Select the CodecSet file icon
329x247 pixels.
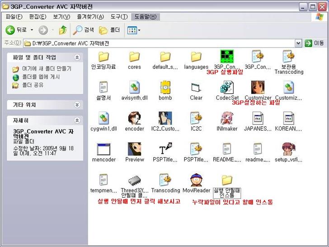point(226,87)
